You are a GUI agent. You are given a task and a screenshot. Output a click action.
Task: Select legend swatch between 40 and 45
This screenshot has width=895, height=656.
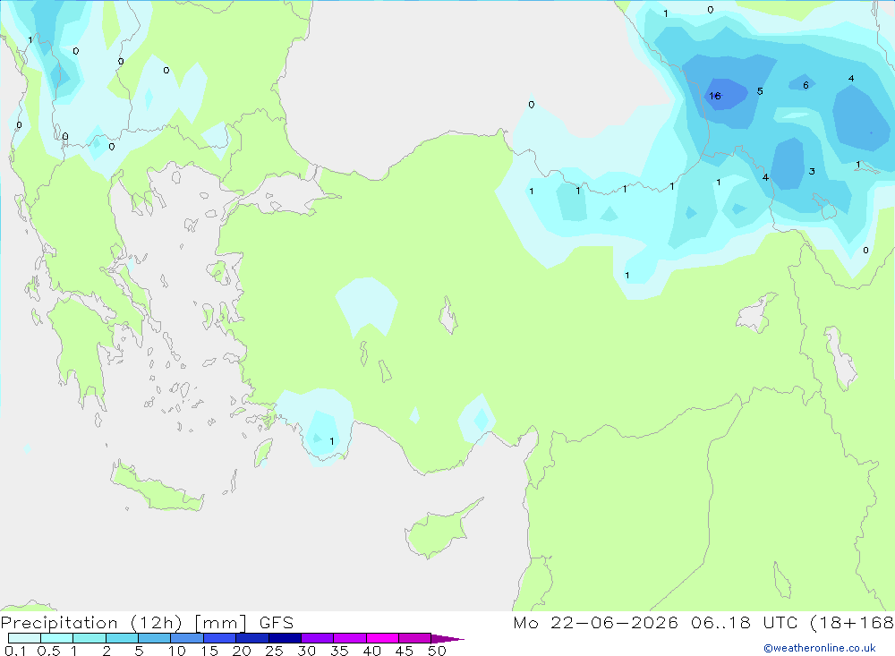click(x=382, y=638)
